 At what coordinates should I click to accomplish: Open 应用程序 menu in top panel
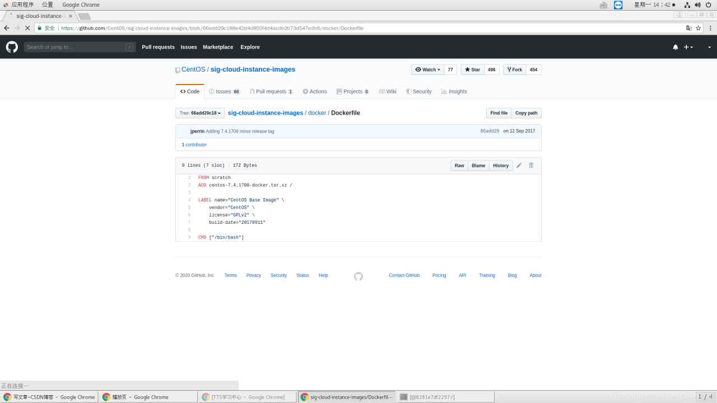[22, 4]
